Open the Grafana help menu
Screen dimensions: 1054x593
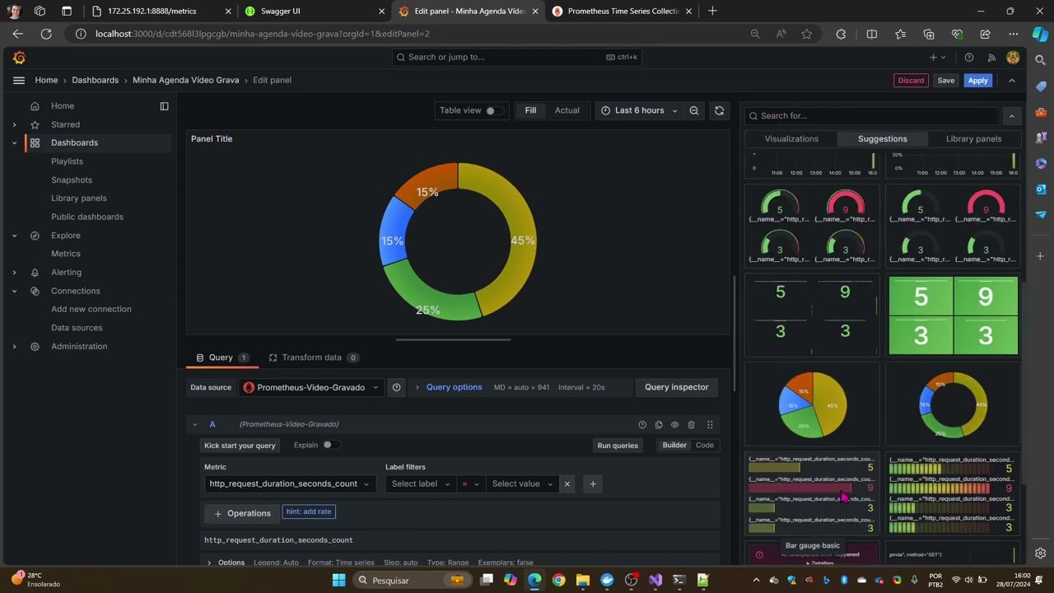point(969,58)
